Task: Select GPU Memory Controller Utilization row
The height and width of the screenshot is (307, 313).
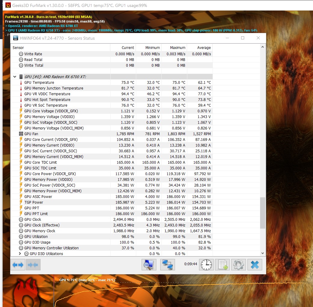Action: click(x=112, y=248)
